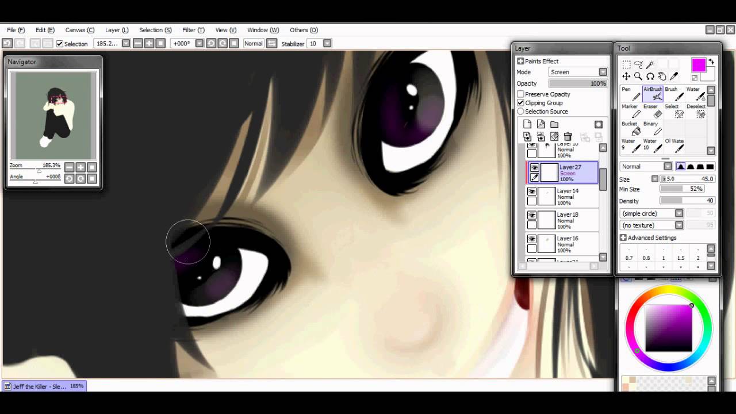736x414 pixels.
Task: Select the Marker tool
Action: (x=631, y=111)
